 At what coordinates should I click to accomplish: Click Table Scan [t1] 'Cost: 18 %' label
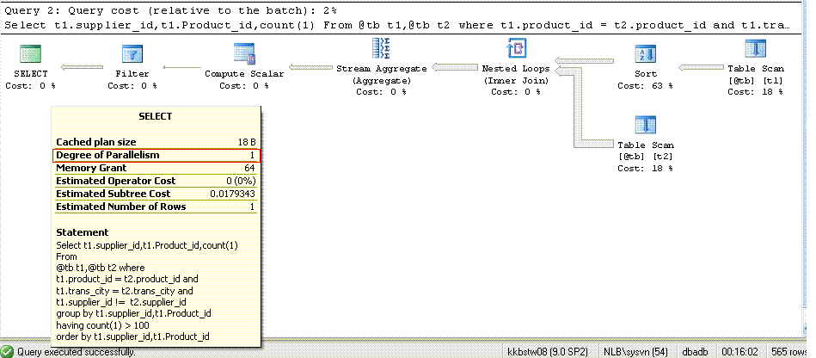(755, 92)
